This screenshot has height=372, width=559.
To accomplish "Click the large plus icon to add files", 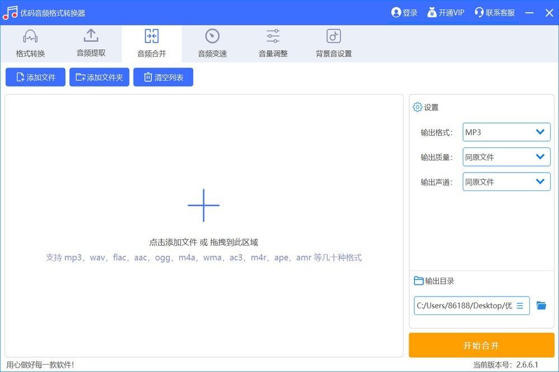I will click(203, 205).
